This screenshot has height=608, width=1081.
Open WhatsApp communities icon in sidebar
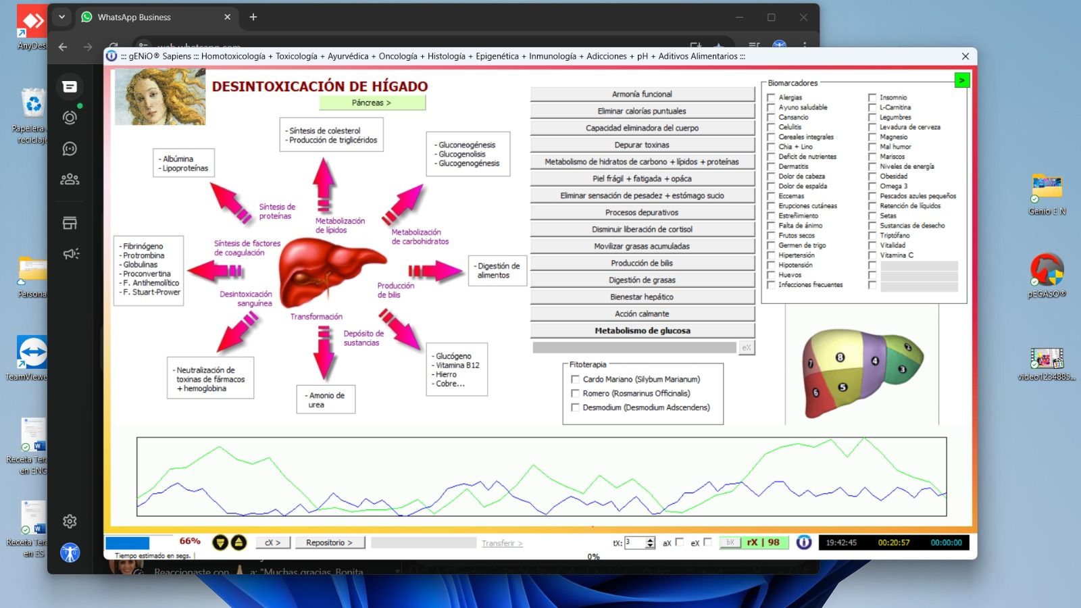(70, 179)
